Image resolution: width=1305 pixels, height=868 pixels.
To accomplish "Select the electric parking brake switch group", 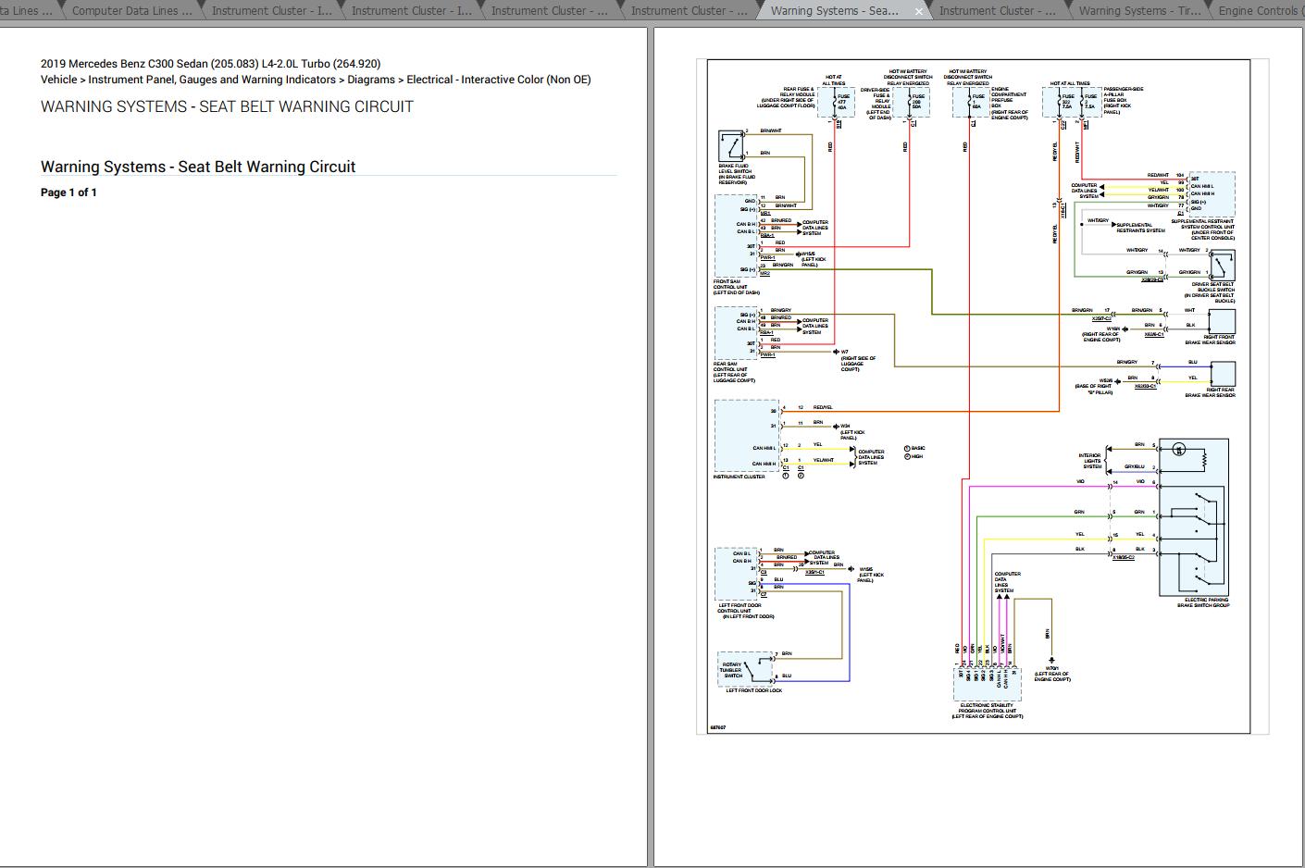I will (1193, 517).
